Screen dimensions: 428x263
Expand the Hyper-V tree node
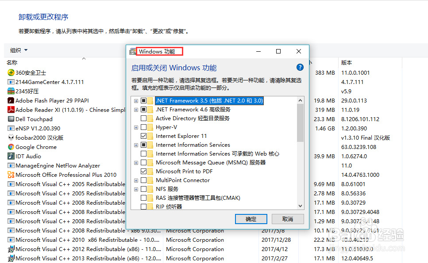pyautogui.click(x=136, y=128)
